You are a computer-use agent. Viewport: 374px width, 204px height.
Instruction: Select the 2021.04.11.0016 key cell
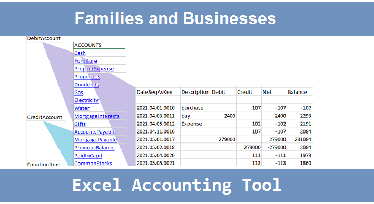[158, 131]
